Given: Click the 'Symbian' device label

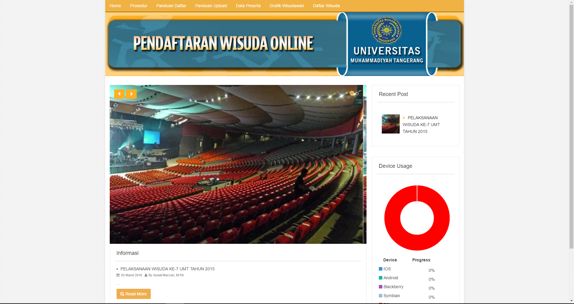Looking at the screenshot, I should click(x=392, y=296).
